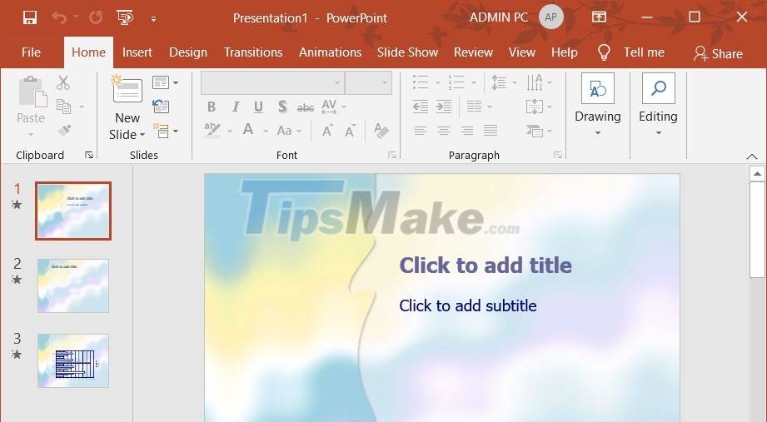Open the Clipboard dialog launcher
Screen dimensions: 767x422
(x=89, y=155)
